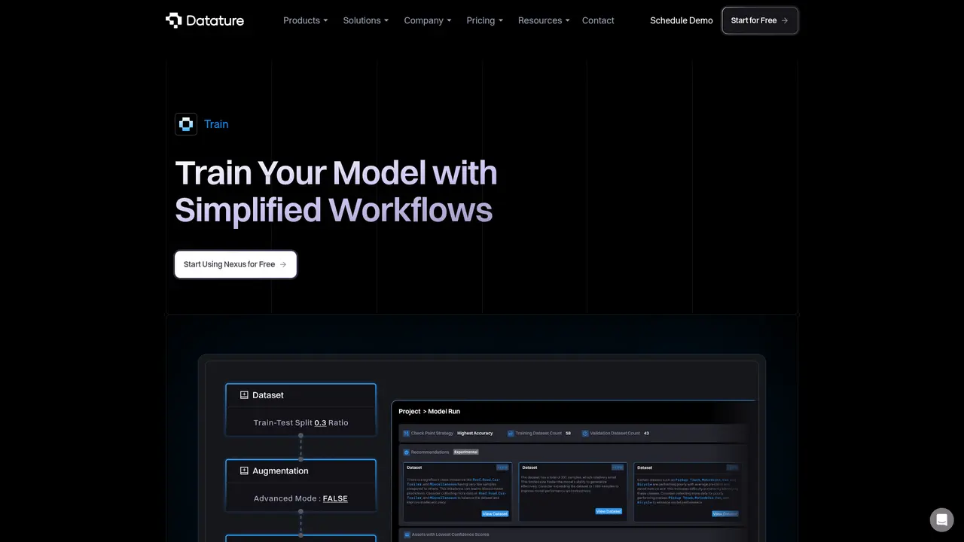This screenshot has height=542, width=964.
Task: Click the Recommendations check icon
Action: [x=407, y=452]
